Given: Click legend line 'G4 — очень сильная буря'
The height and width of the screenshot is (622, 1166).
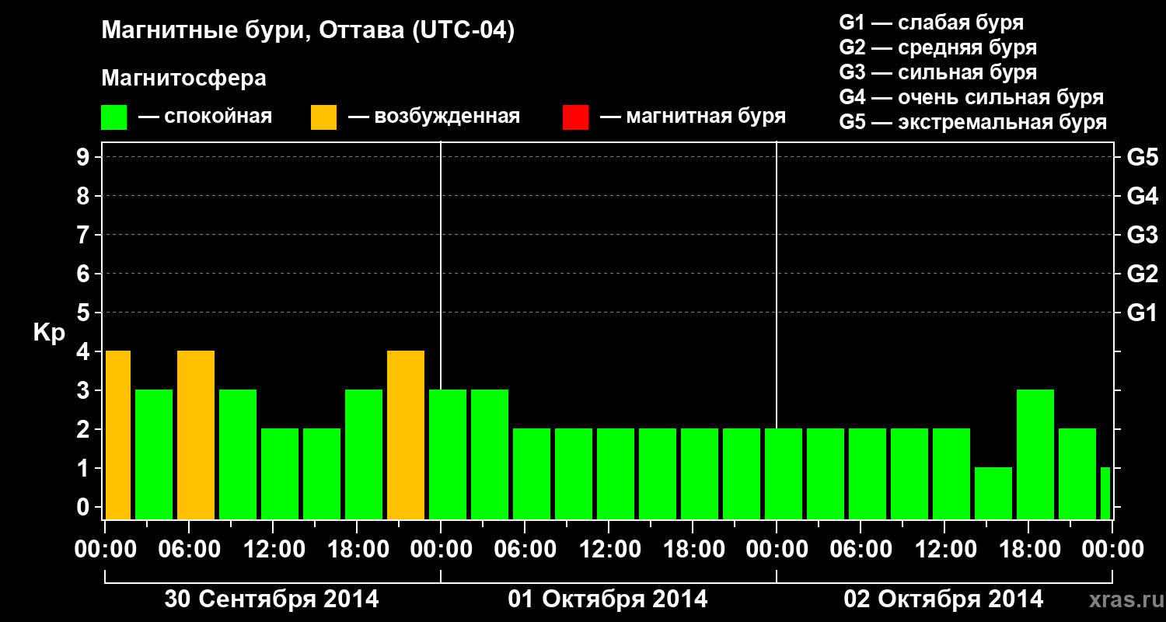Looking at the screenshot, I should pos(972,97).
